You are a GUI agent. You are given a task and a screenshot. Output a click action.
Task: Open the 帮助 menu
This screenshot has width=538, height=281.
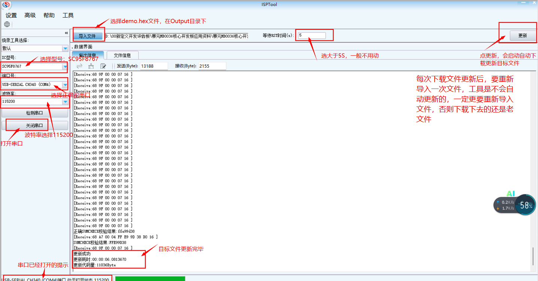pos(49,15)
